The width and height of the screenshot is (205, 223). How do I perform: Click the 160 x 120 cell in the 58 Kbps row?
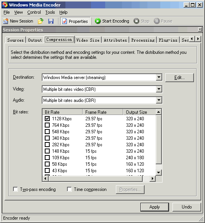135,164
